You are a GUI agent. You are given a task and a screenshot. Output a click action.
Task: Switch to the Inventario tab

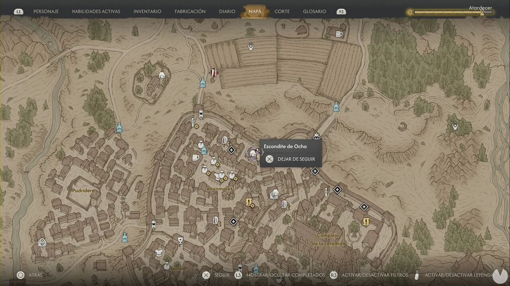click(x=147, y=12)
